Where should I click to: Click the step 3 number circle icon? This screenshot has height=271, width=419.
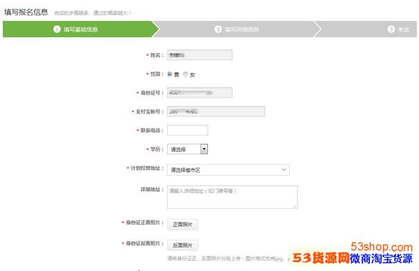(391, 29)
